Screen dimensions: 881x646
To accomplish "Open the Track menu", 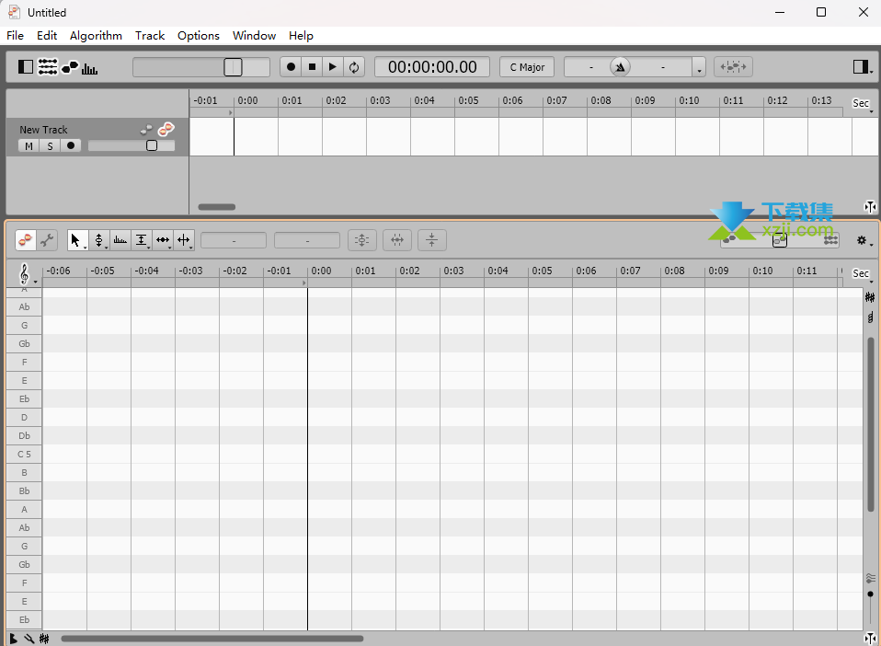I will 150,35.
